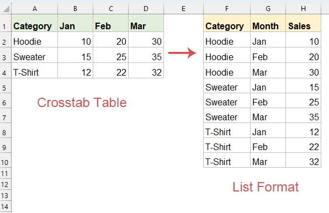
Task: Select the Mar header cell in column D
Action: click(146, 23)
